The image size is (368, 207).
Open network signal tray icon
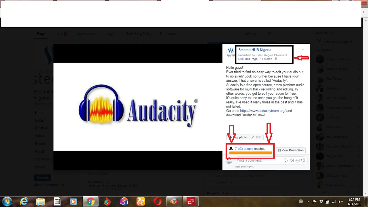(x=334, y=202)
